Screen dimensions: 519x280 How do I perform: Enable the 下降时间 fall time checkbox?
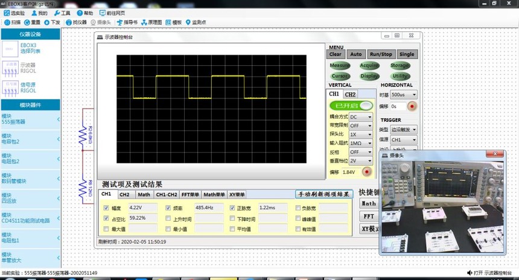[x=232, y=218]
